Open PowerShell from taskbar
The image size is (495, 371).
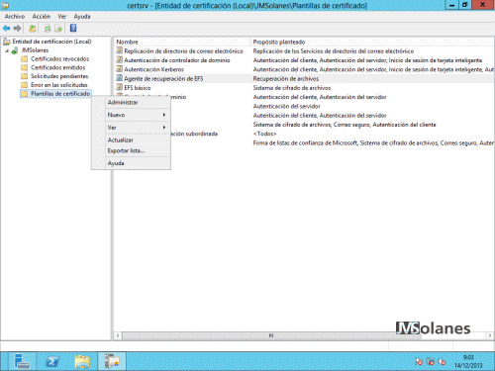pos(52,361)
